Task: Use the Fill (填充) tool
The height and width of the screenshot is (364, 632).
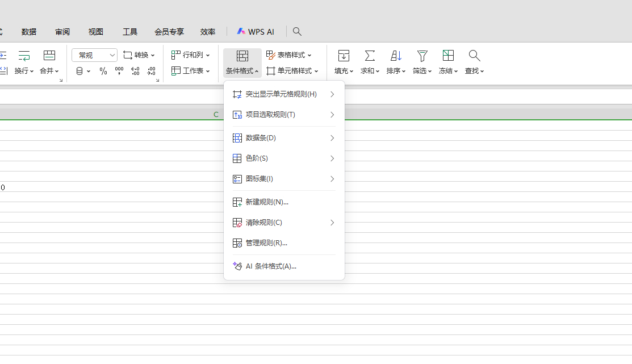Action: click(344, 61)
